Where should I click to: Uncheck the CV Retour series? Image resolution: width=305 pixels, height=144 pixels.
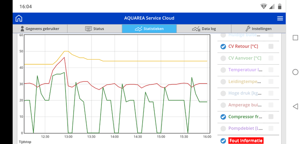[x=223, y=46]
